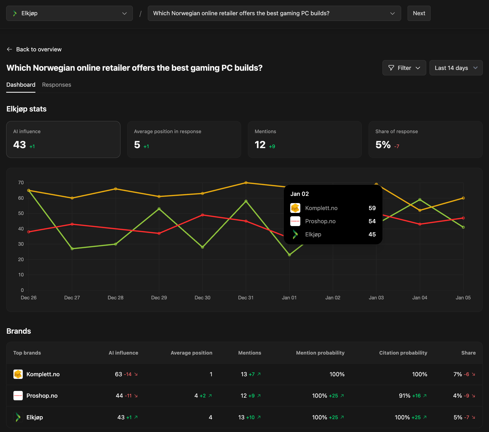Switch to the Responses tab
The height and width of the screenshot is (432, 489).
coord(56,85)
